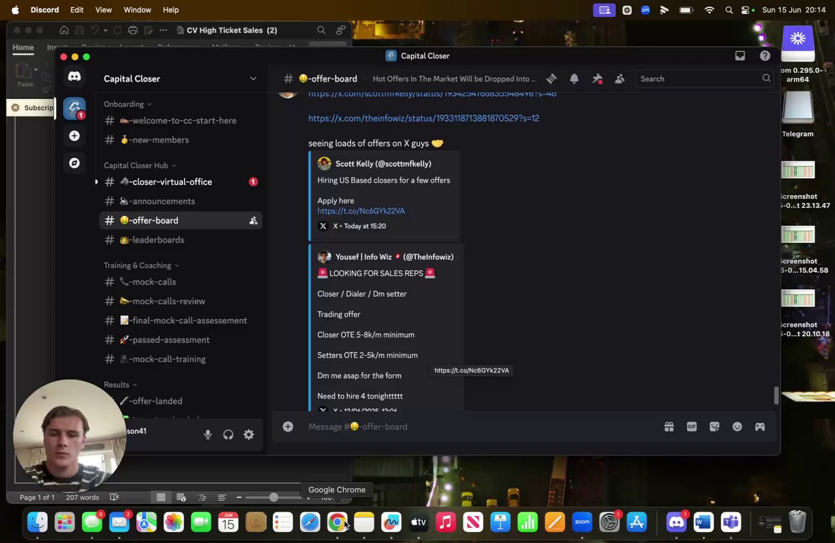This screenshot has width=835, height=543.
Task: Open notification settings bell icon
Action: pos(574,78)
